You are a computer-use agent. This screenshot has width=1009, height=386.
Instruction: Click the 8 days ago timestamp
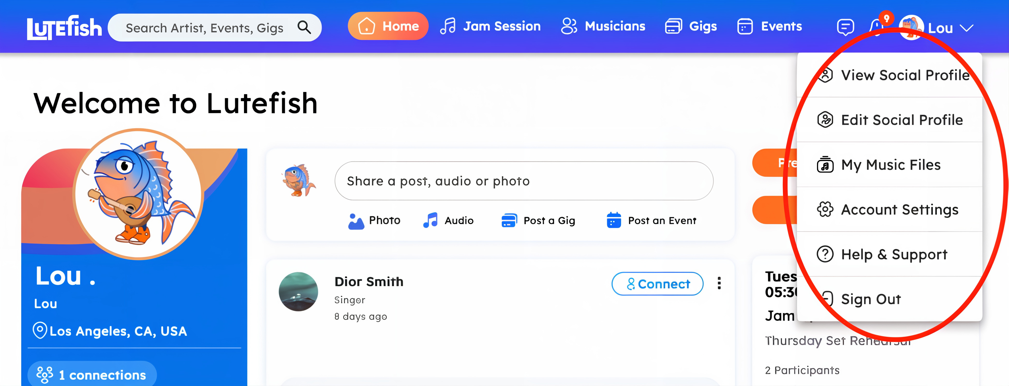coord(360,316)
